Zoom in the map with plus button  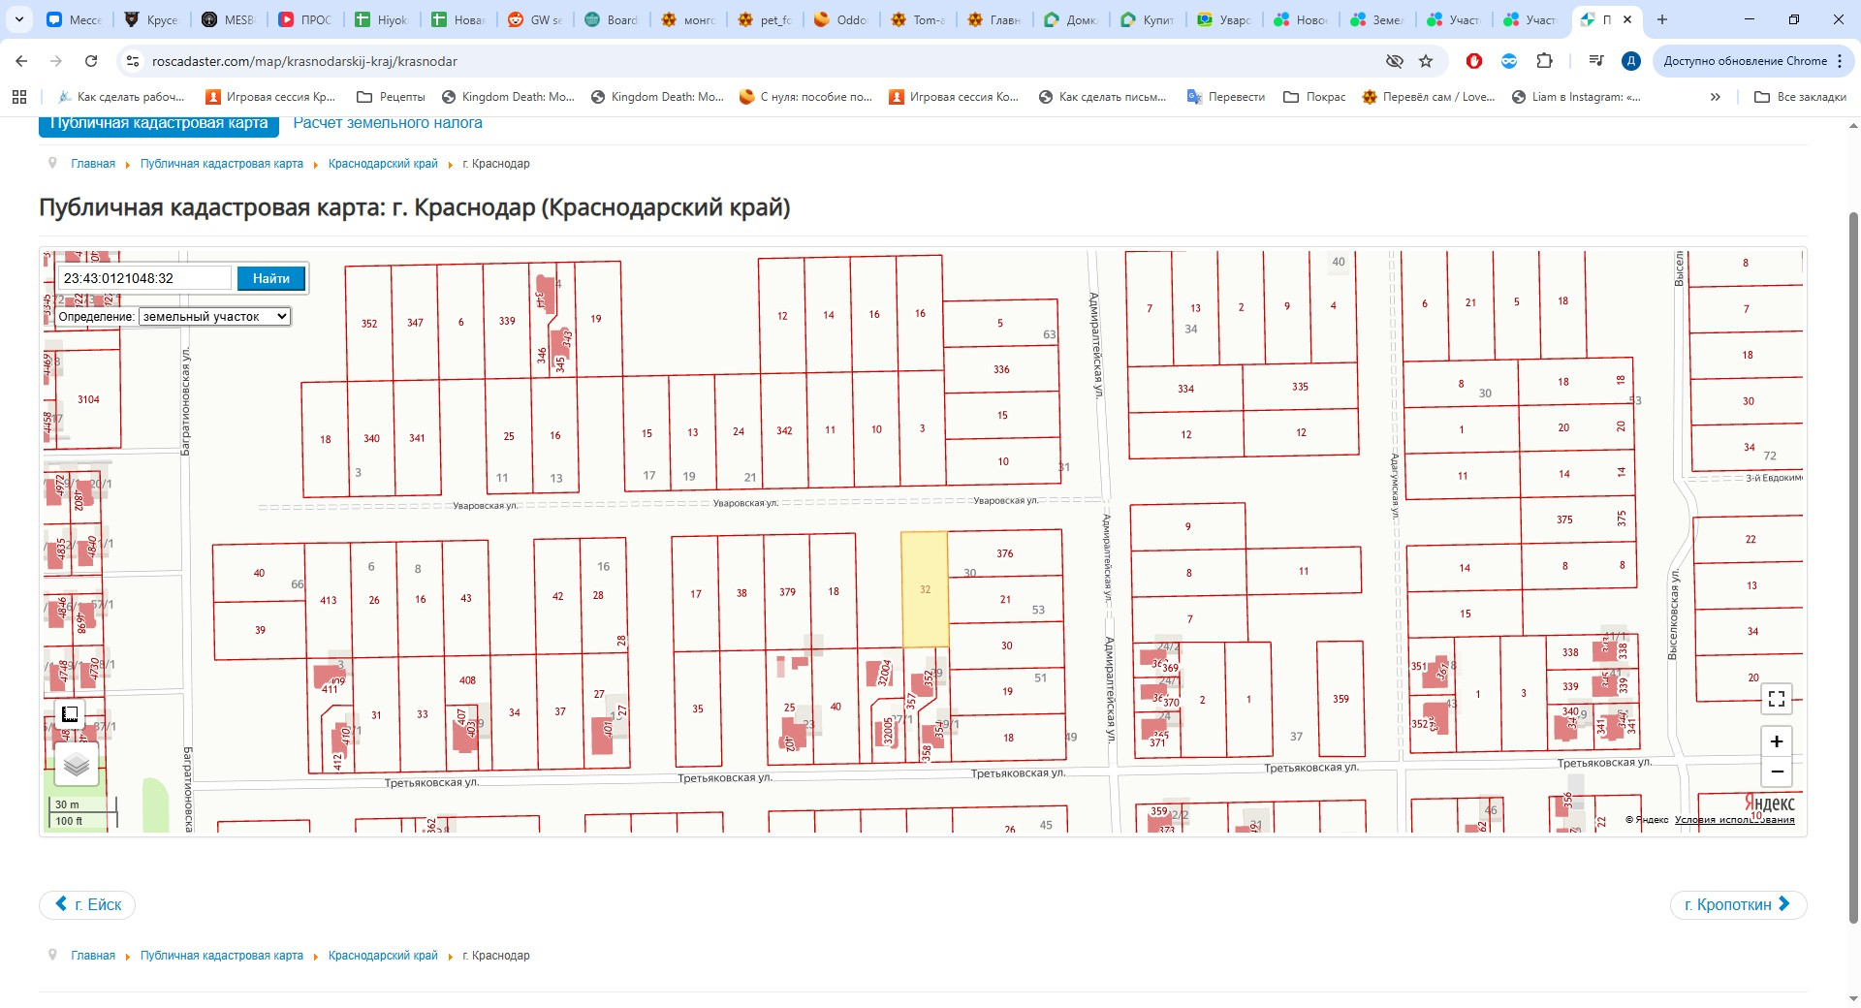point(1776,741)
